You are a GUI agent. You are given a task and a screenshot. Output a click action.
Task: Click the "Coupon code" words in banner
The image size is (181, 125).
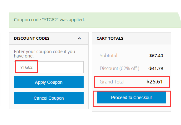click(27, 20)
